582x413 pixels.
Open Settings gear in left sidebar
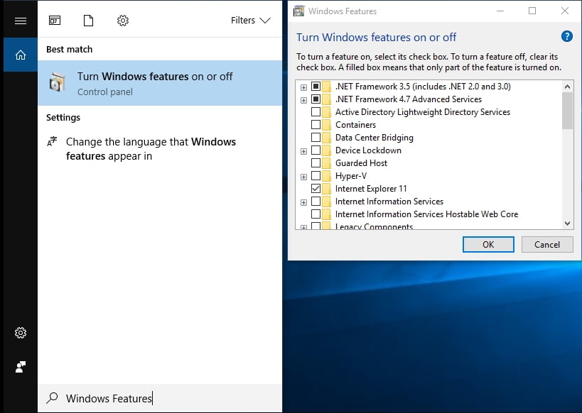click(x=20, y=333)
